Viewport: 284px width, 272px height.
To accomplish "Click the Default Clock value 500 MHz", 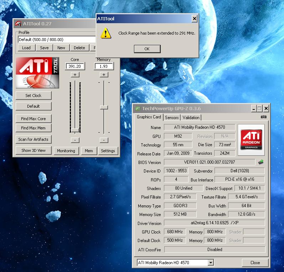I will click(175, 240).
